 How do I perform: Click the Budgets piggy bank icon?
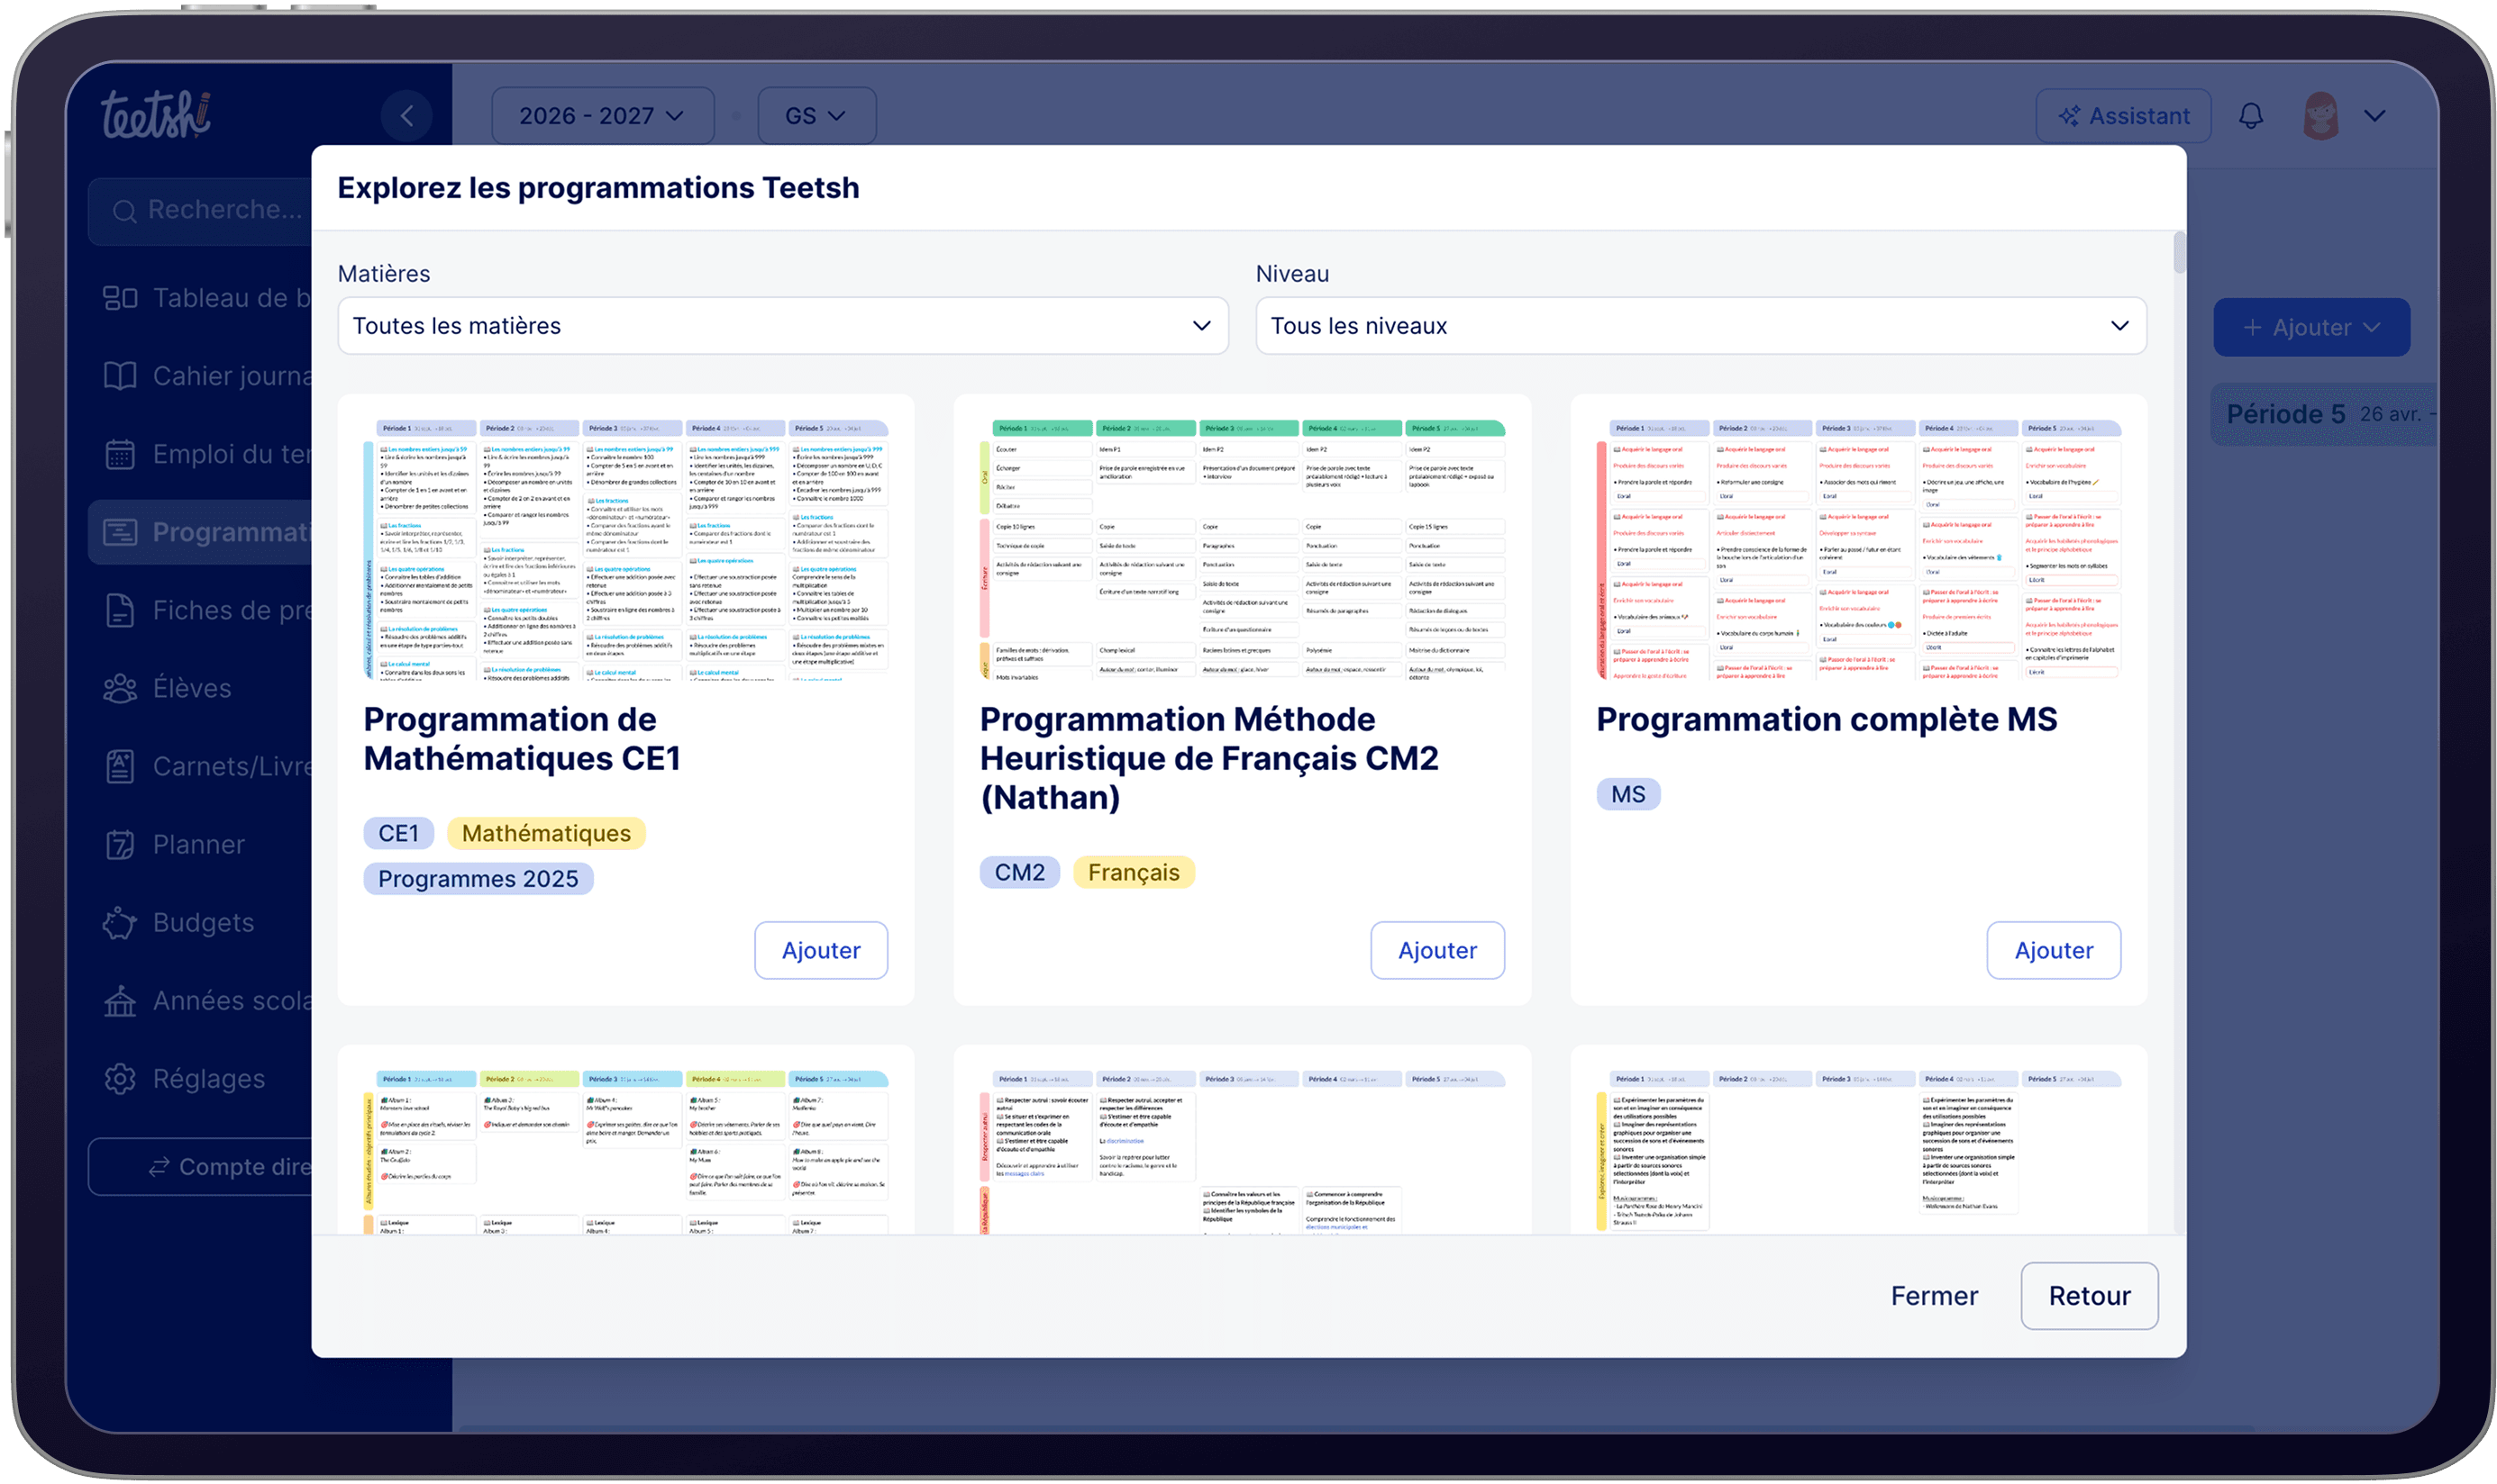[120, 922]
